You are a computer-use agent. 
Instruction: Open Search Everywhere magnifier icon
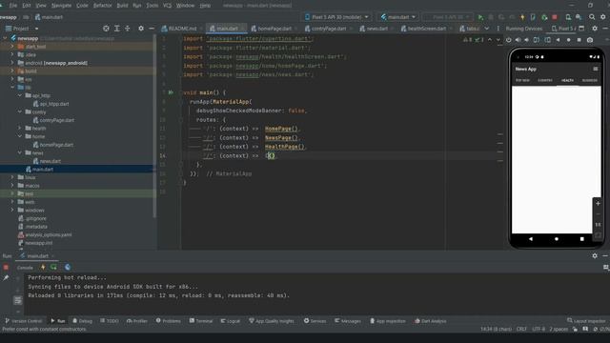point(592,17)
